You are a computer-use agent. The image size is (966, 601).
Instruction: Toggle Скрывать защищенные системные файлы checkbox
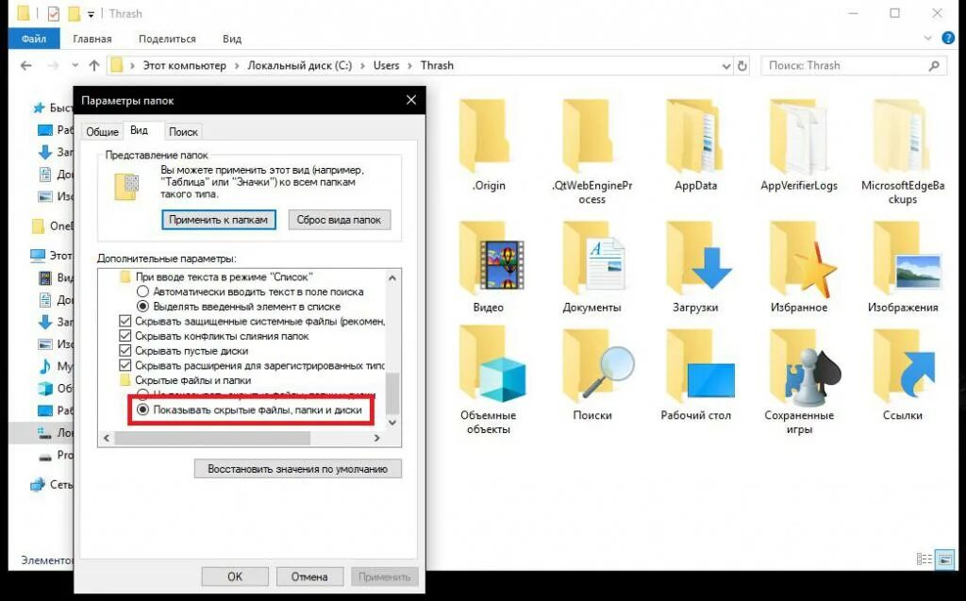[125, 321]
